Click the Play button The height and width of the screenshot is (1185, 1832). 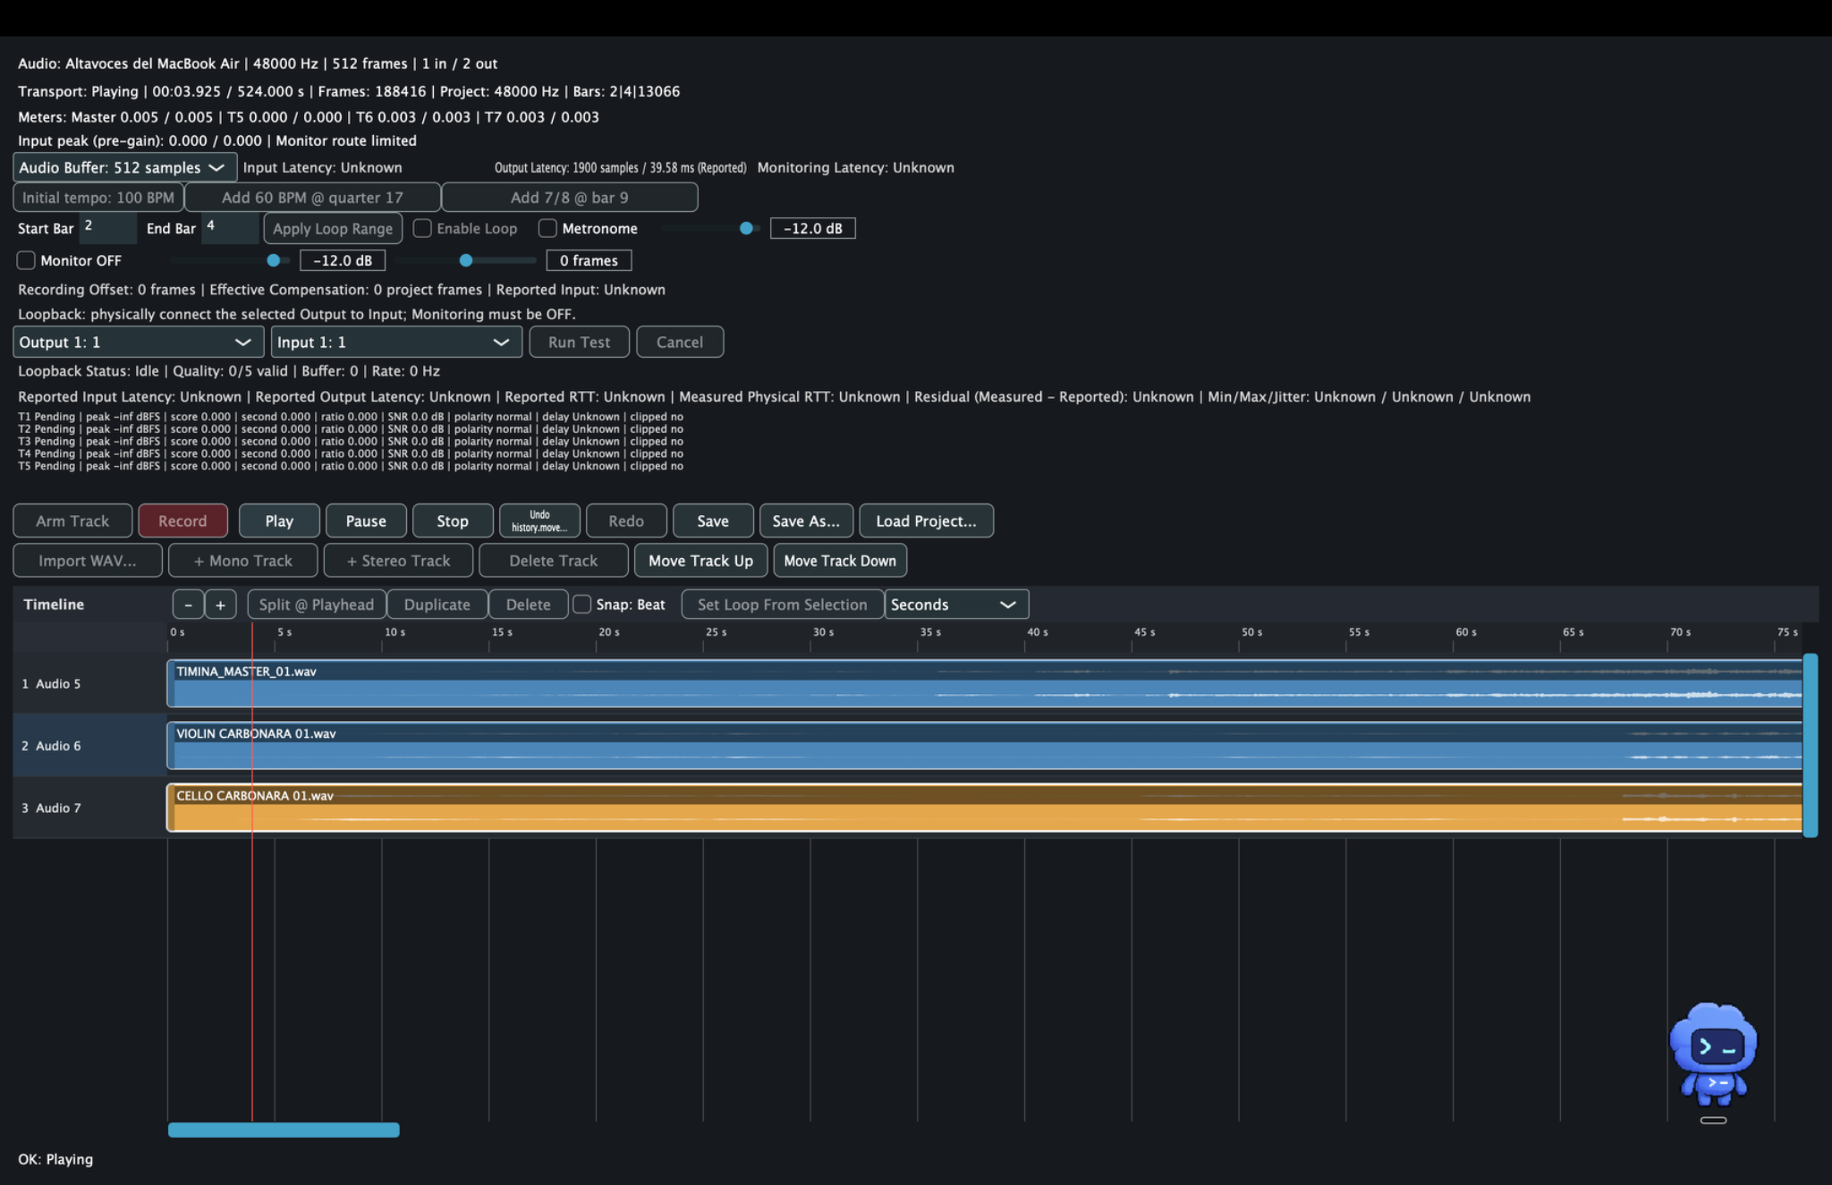pos(279,521)
